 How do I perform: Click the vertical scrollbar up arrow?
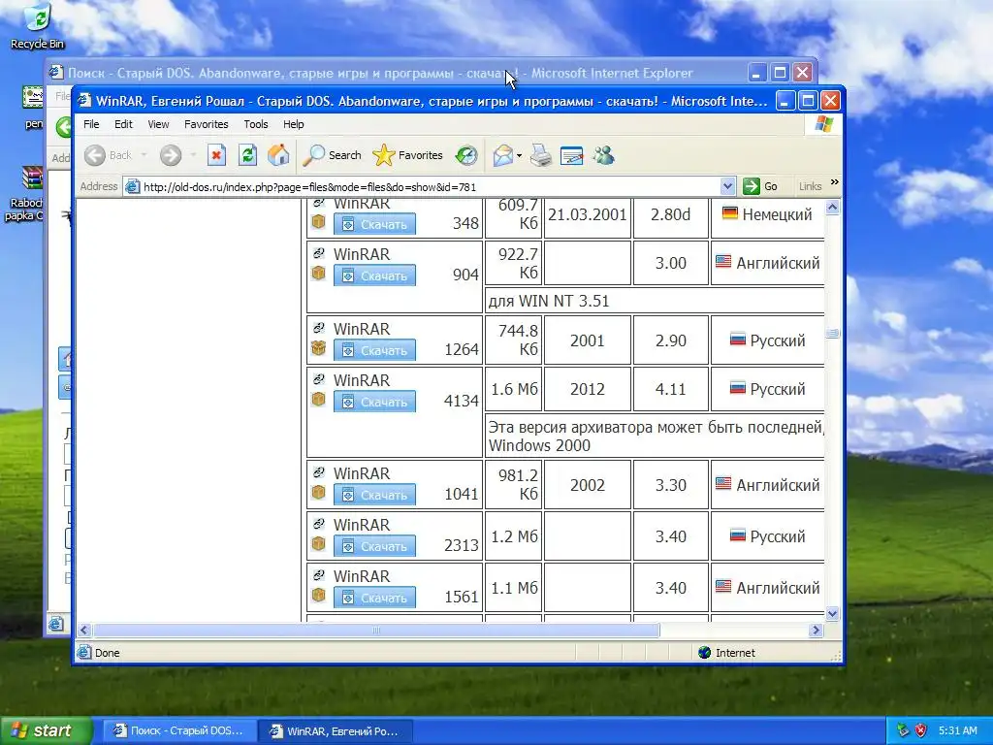[x=832, y=208]
